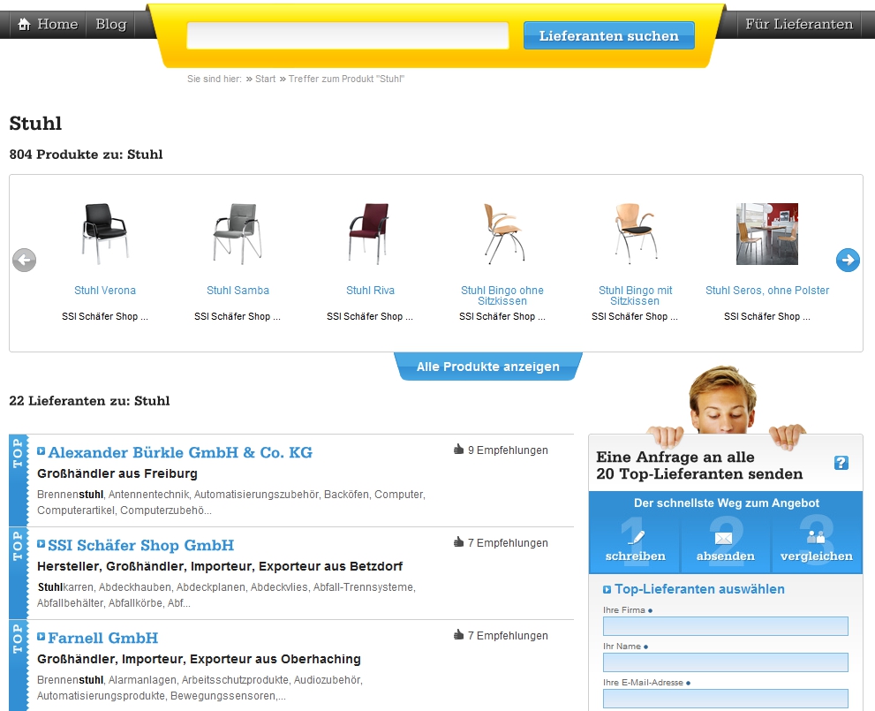Click Großhändler aus Freiburg text
Image resolution: width=875 pixels, height=711 pixels.
[117, 473]
